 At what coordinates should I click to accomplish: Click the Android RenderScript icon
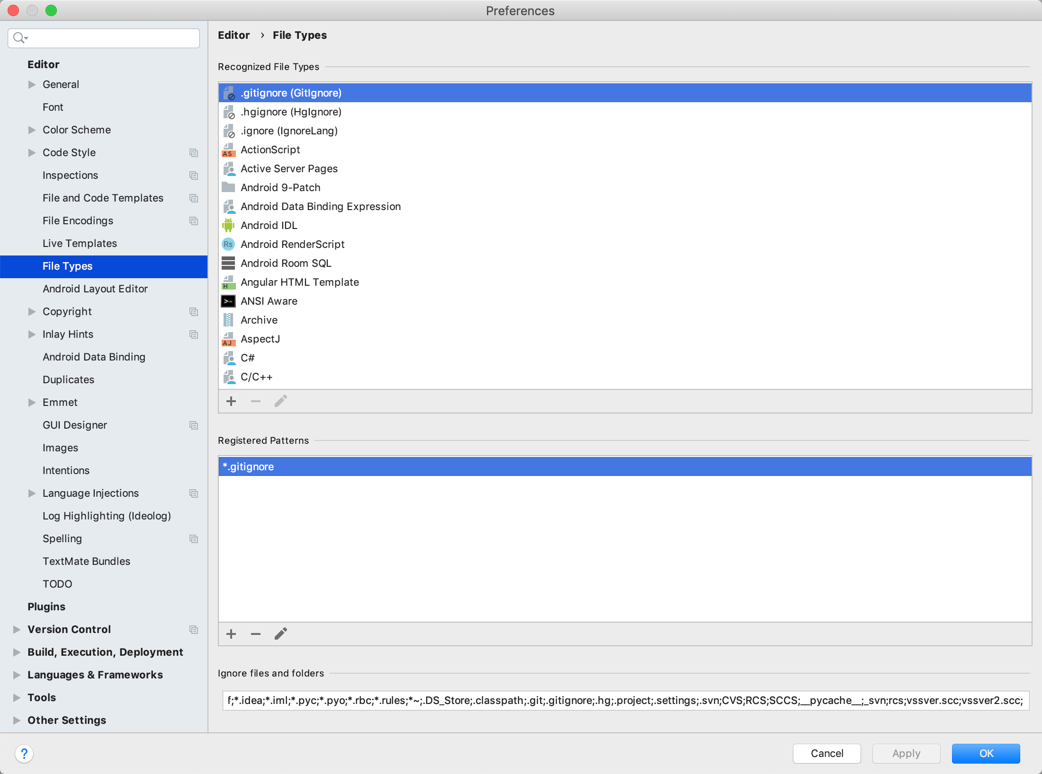[x=230, y=244]
